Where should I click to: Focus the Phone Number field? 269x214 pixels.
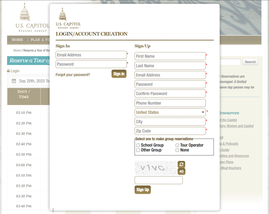click(x=170, y=103)
